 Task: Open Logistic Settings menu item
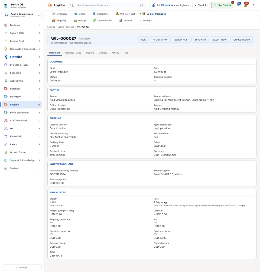pos(146,21)
